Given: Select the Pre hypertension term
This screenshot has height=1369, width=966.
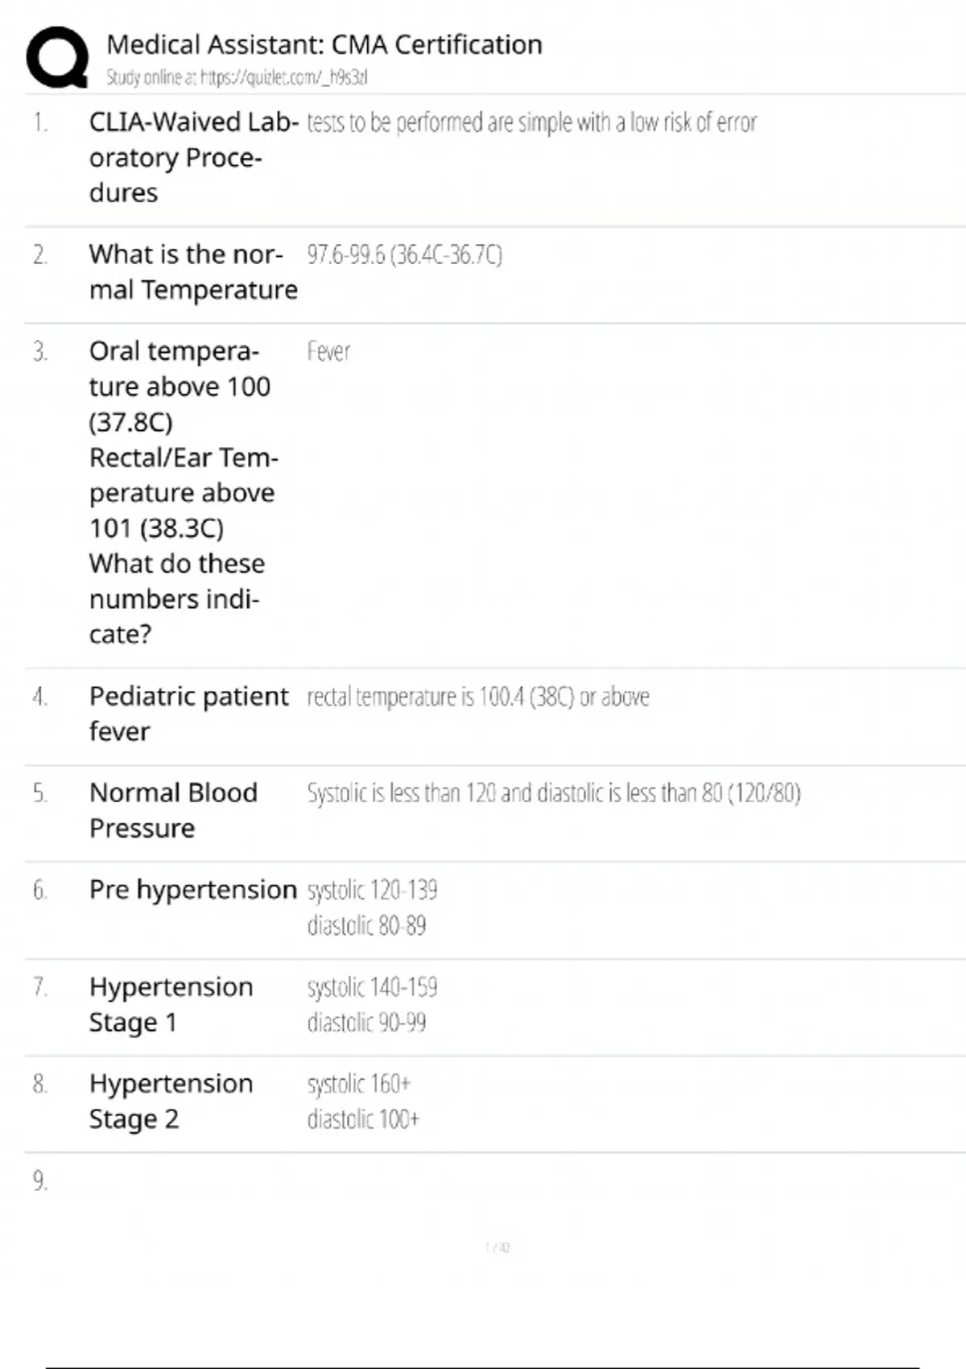Looking at the screenshot, I should click(193, 890).
